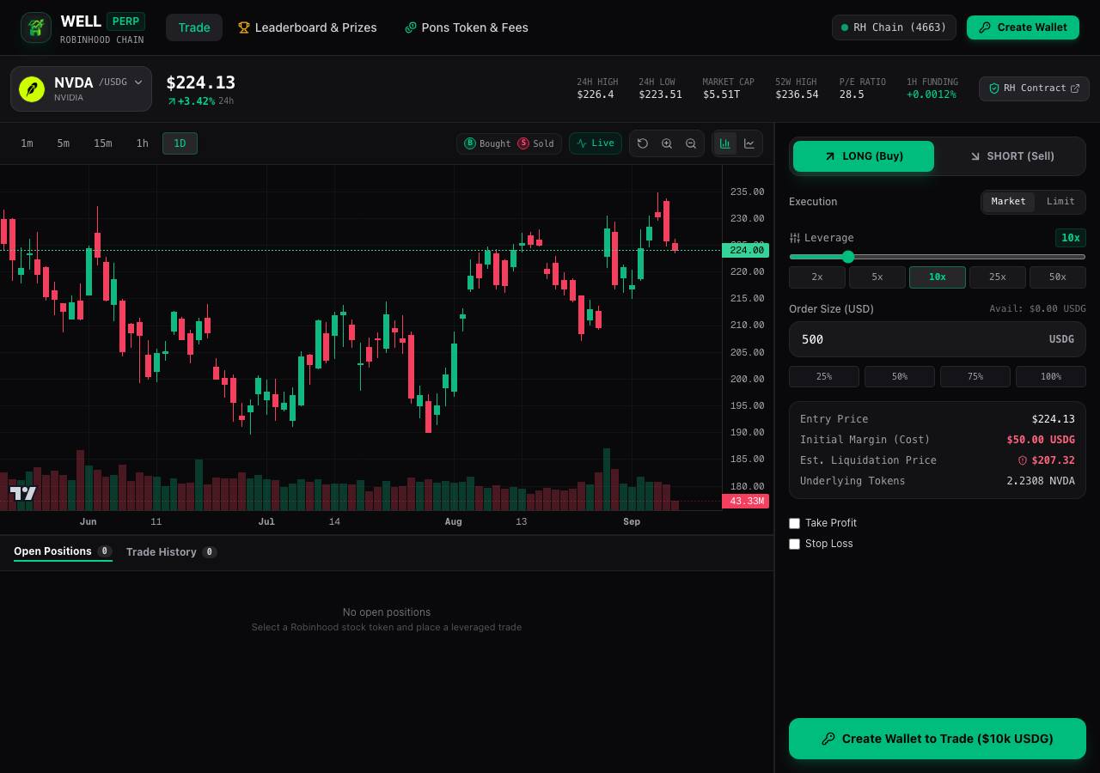Switch to Trade History tab

click(171, 551)
